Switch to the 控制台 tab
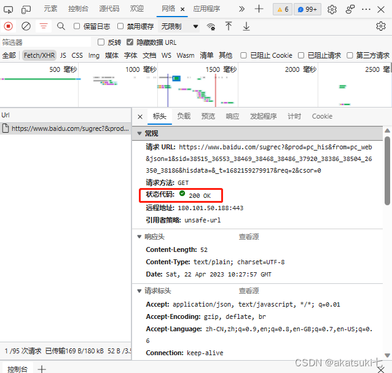 click(x=78, y=9)
